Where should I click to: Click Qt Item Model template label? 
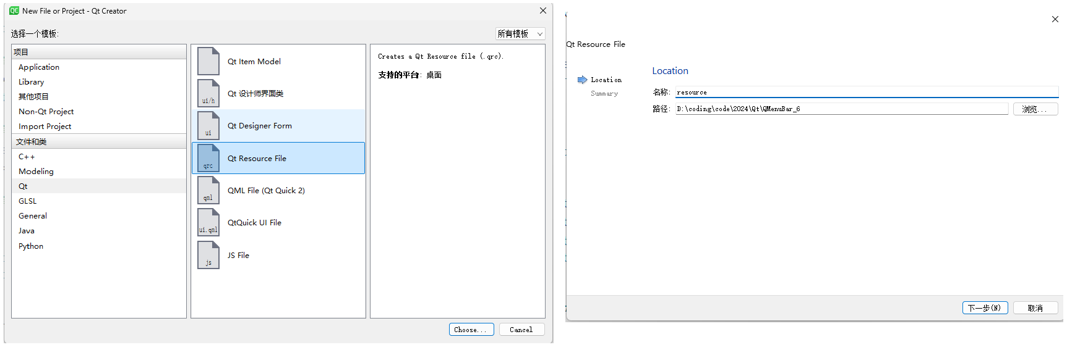(254, 61)
